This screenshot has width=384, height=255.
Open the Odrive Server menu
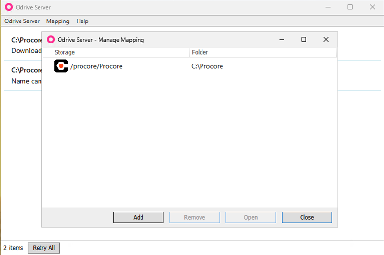click(x=22, y=21)
